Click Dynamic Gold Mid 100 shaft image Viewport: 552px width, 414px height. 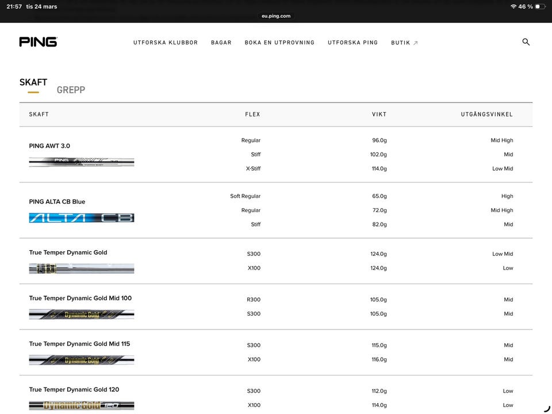coord(82,315)
